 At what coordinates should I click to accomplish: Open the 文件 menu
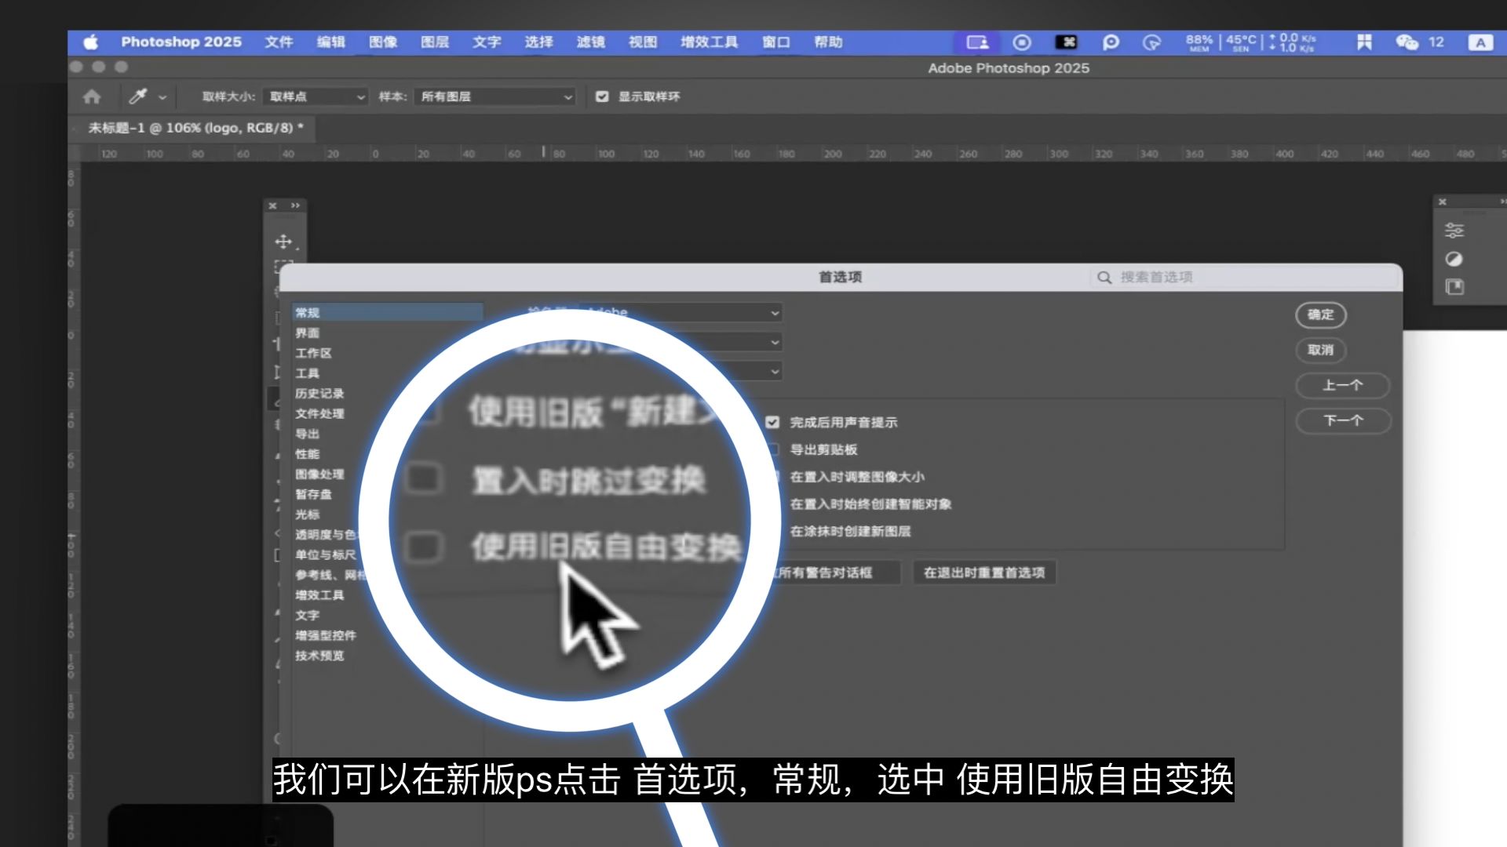coord(279,42)
